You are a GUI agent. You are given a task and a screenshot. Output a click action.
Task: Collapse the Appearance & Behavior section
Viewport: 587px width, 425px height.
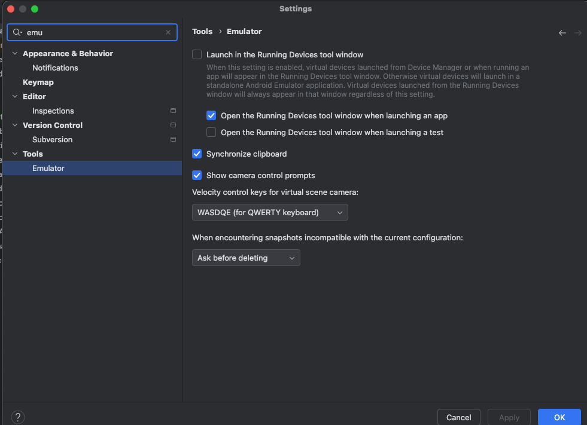(15, 54)
